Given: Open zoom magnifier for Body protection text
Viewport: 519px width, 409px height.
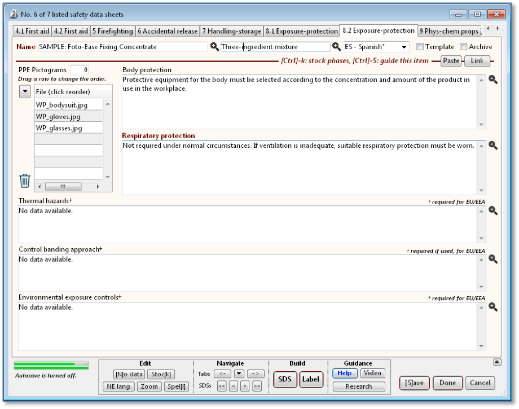Looking at the screenshot, I should [x=493, y=80].
